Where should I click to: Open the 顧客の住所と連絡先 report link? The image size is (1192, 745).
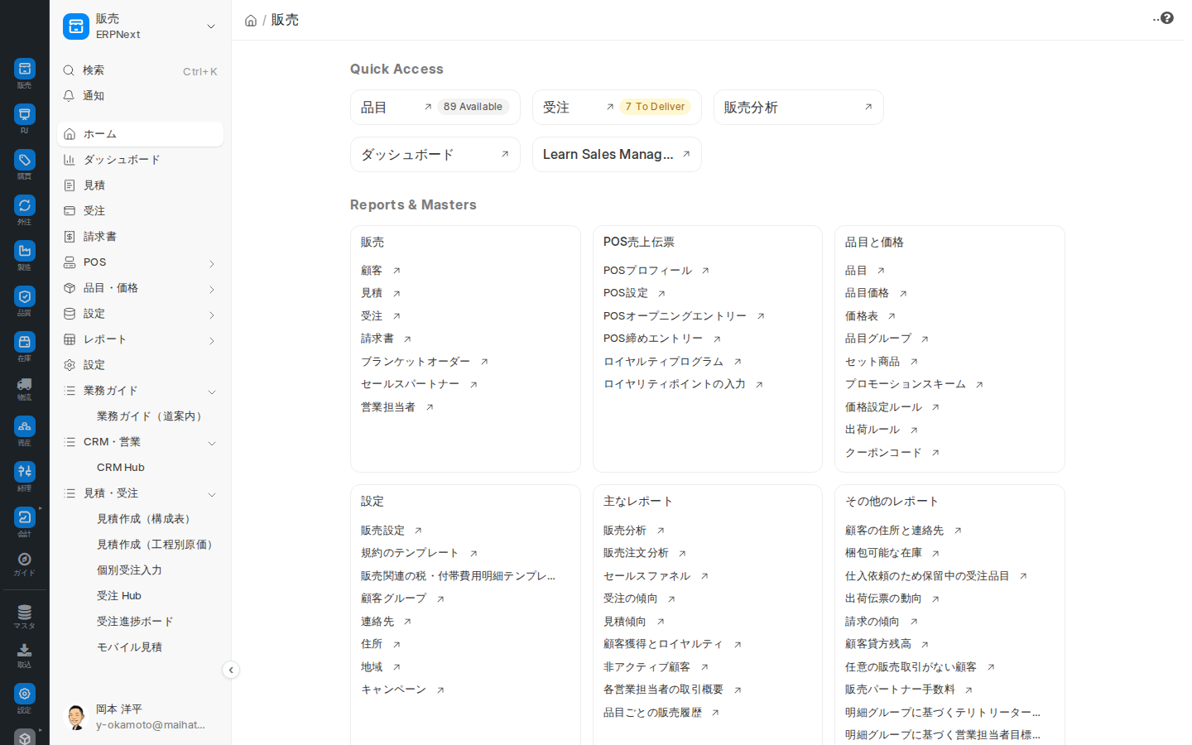894,531
